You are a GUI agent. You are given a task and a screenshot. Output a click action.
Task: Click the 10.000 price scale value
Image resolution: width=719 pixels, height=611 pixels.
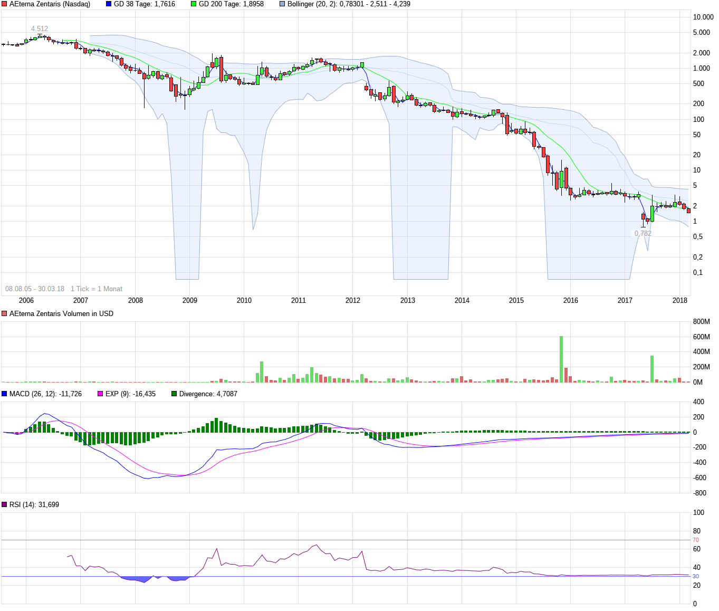pyautogui.click(x=703, y=17)
